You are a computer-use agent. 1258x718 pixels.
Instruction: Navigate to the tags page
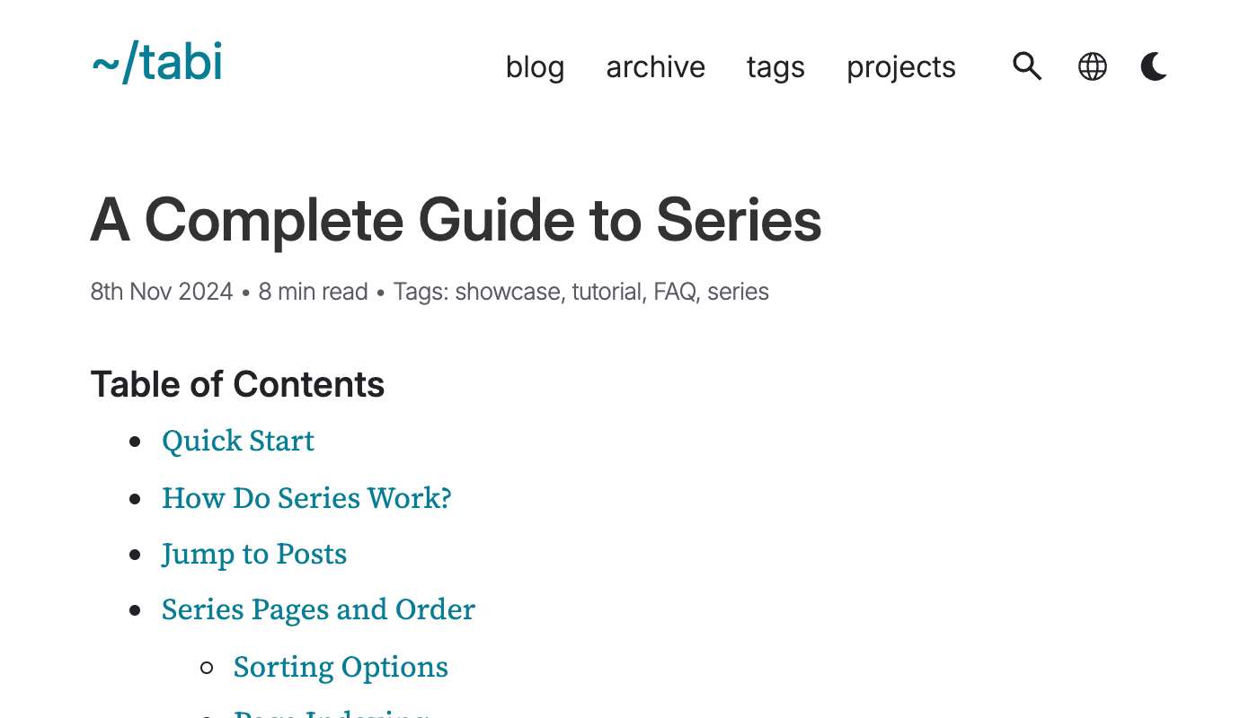(775, 67)
